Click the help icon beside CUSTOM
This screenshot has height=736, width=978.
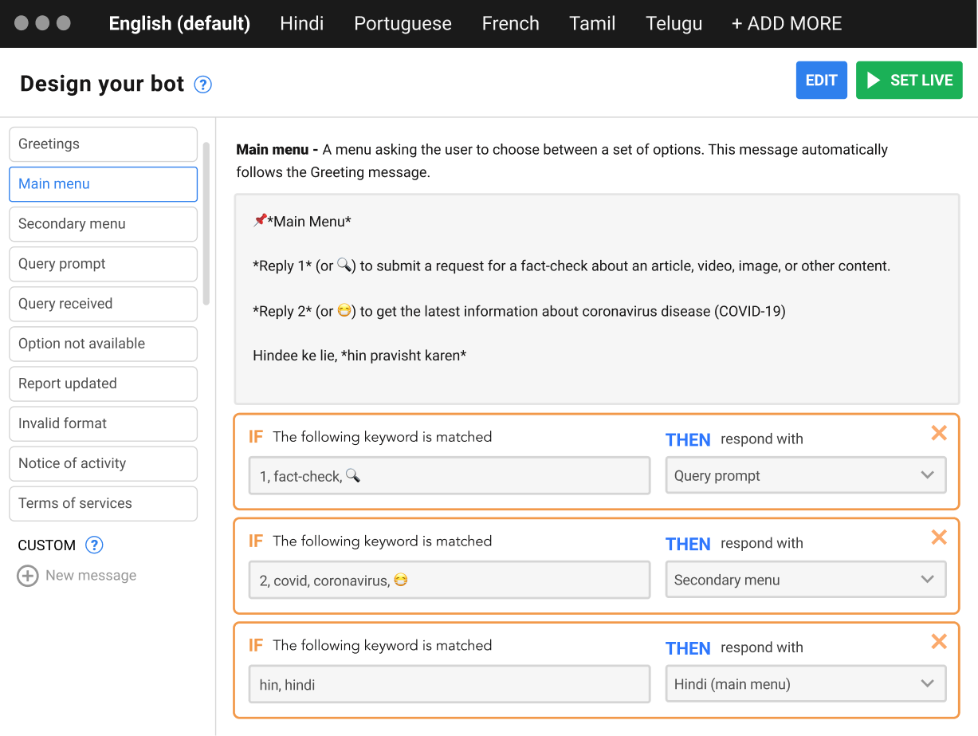coord(94,545)
